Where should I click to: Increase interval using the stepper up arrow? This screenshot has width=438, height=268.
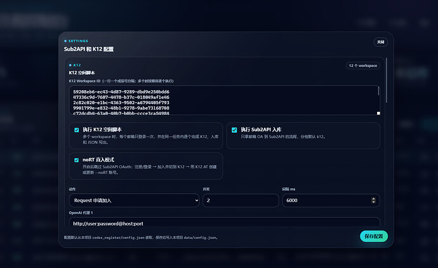373,199
